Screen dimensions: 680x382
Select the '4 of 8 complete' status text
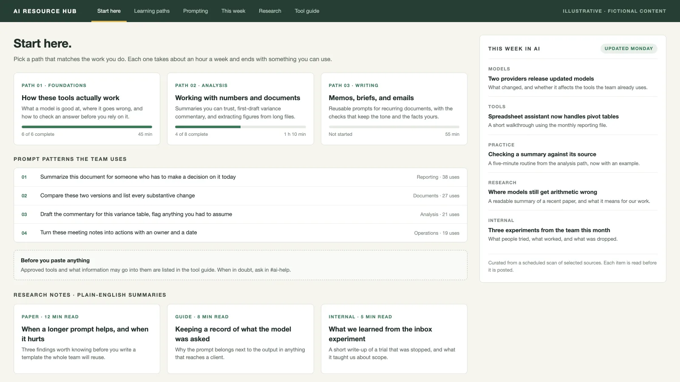(192, 134)
